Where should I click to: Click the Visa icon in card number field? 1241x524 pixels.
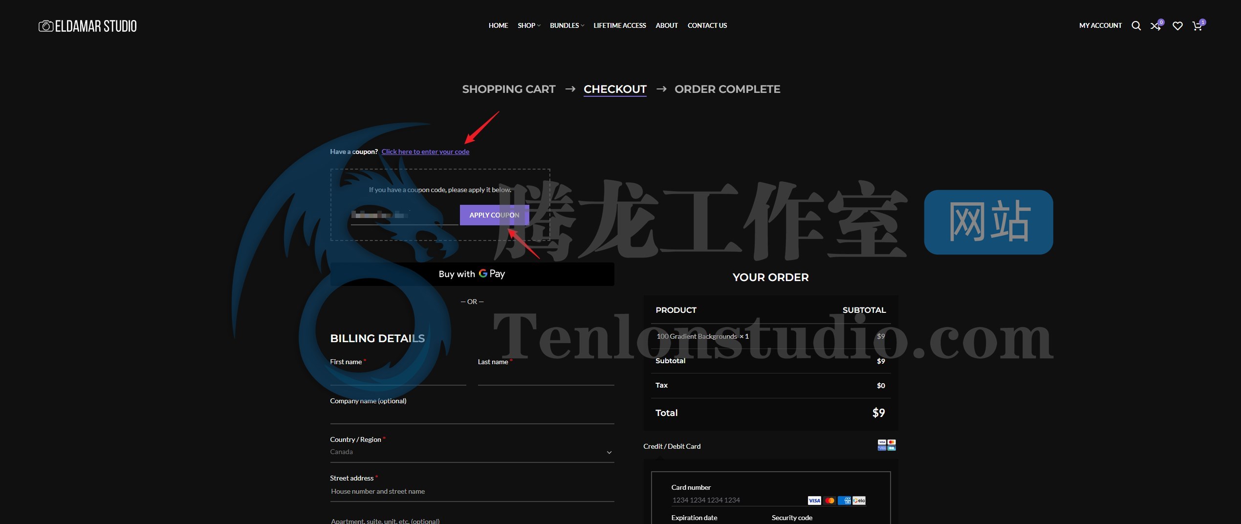[814, 500]
